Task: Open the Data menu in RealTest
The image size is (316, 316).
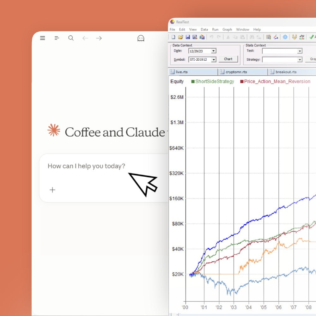Action: coord(204,29)
